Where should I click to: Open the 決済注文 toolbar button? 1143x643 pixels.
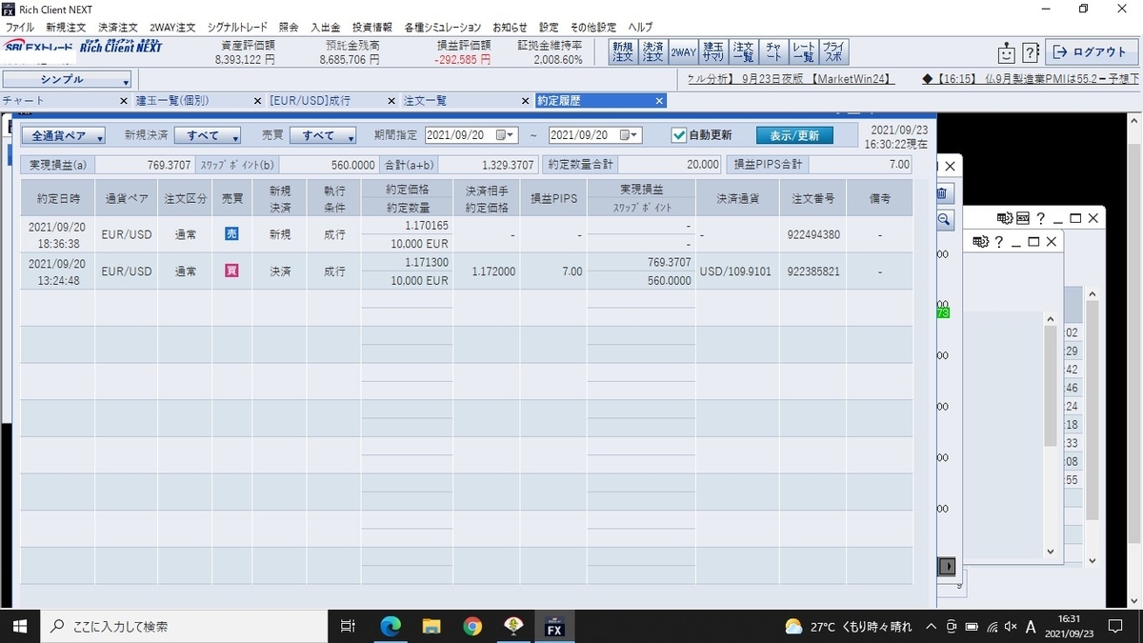click(x=652, y=51)
